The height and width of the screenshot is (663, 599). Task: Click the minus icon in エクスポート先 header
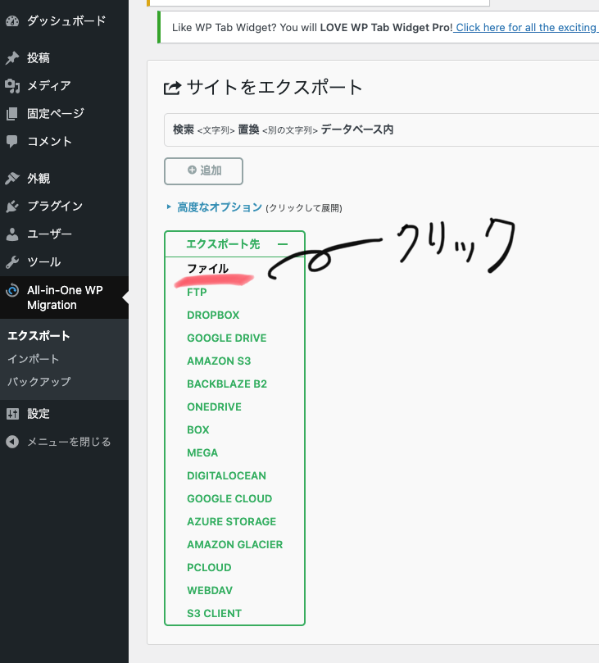[283, 244]
